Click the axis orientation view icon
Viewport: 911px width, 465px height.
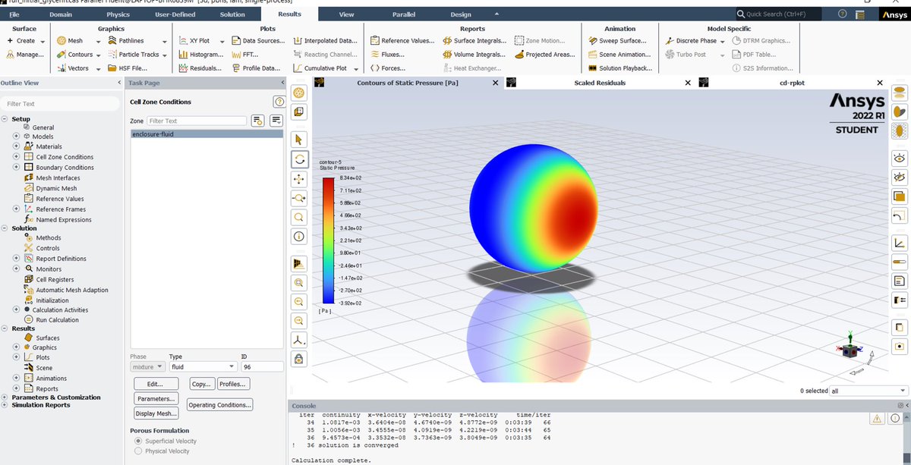pos(299,340)
